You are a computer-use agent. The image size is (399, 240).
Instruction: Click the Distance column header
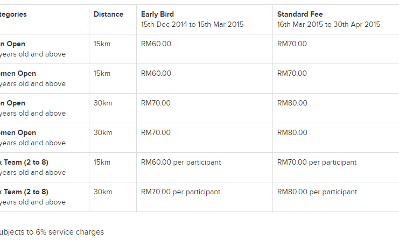point(108,14)
